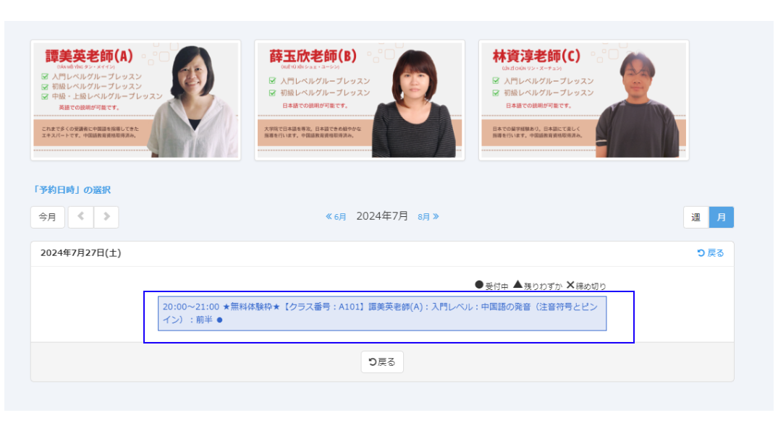Go to previous month with left chevron

[81, 217]
